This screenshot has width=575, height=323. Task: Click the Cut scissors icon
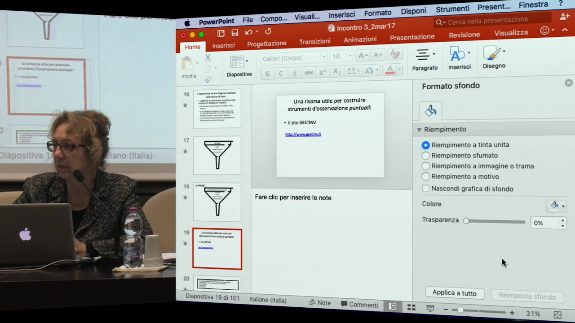pyautogui.click(x=208, y=58)
